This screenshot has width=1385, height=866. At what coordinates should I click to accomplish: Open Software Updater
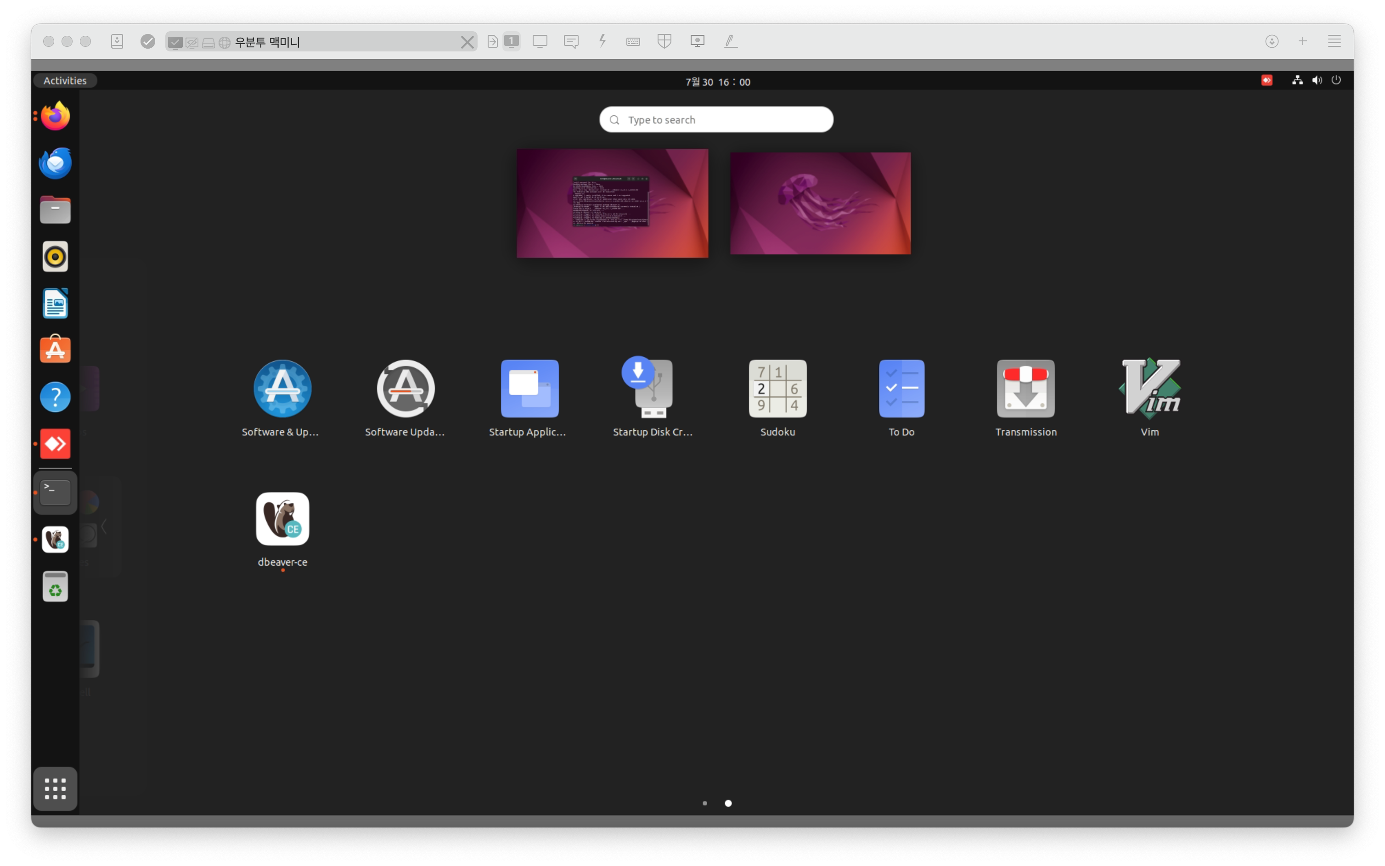pos(405,389)
